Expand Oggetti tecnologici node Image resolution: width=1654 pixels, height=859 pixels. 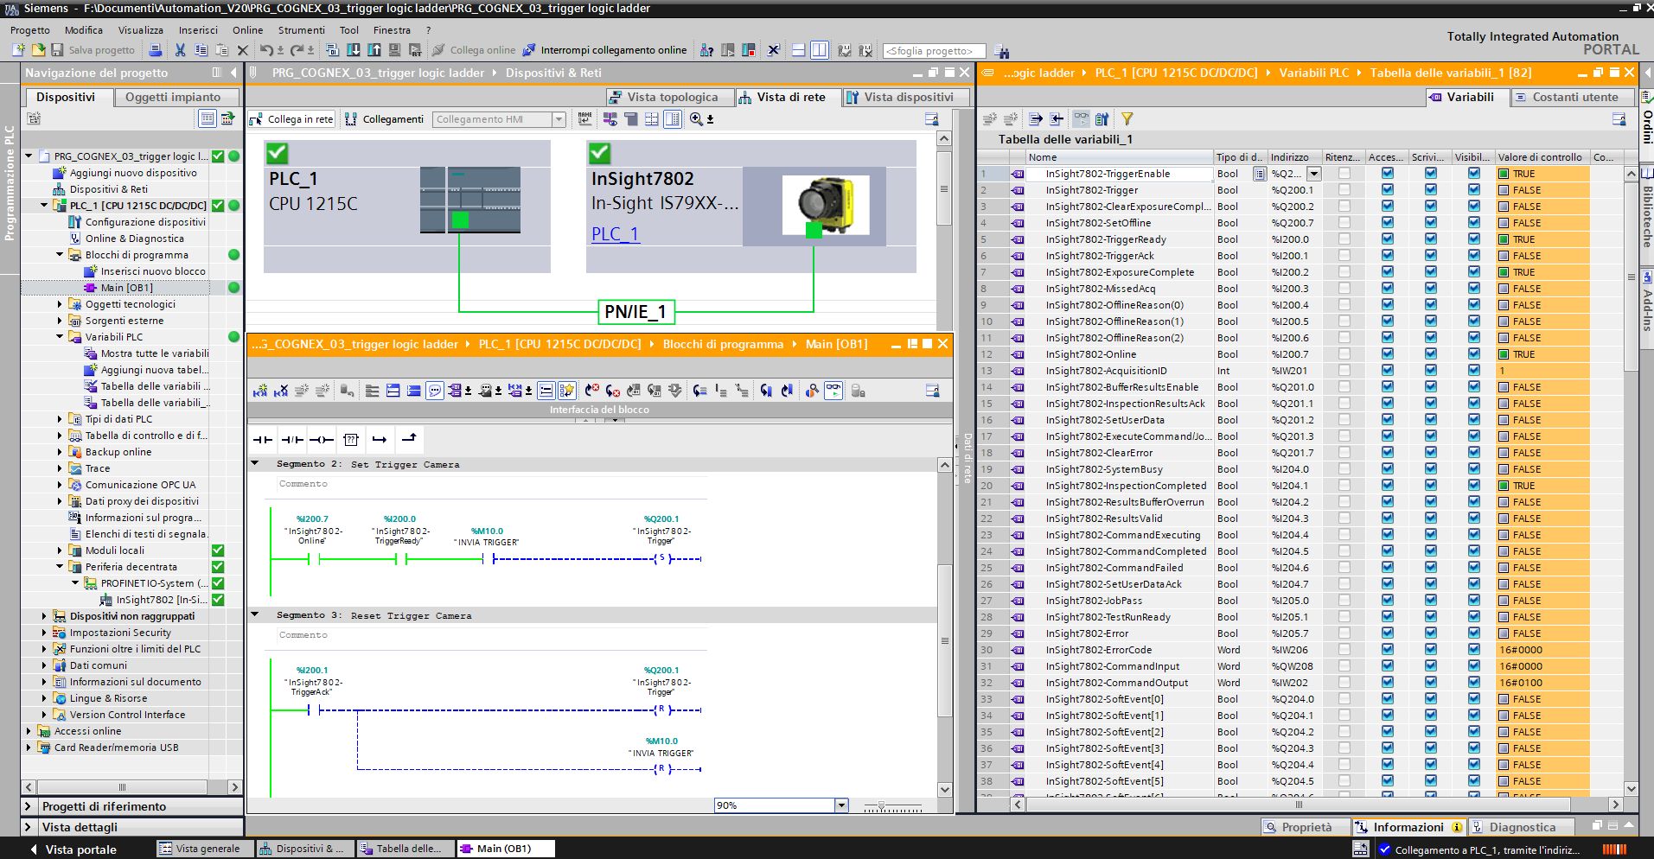coord(60,304)
